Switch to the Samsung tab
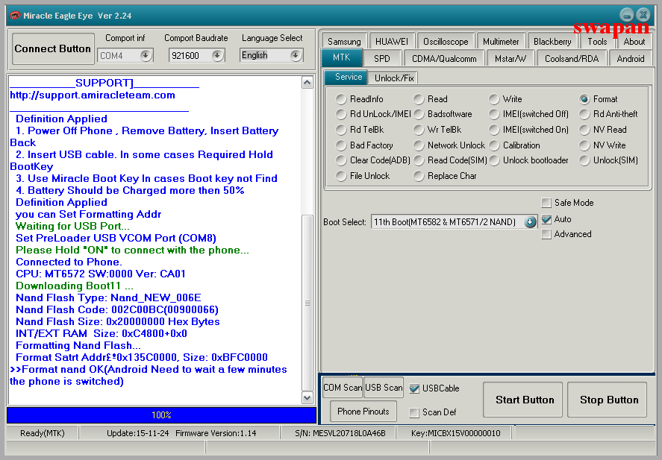662x460 pixels. click(344, 41)
